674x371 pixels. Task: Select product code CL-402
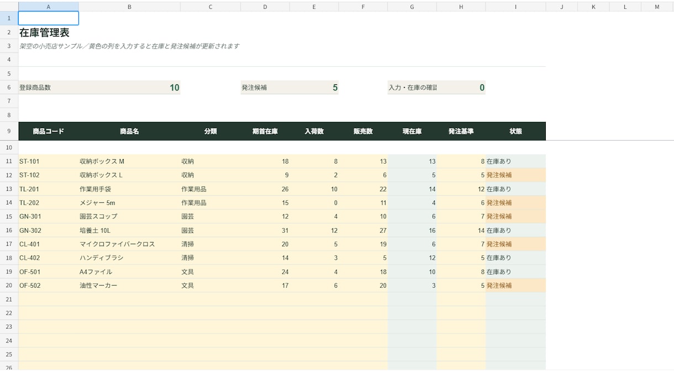coord(49,258)
